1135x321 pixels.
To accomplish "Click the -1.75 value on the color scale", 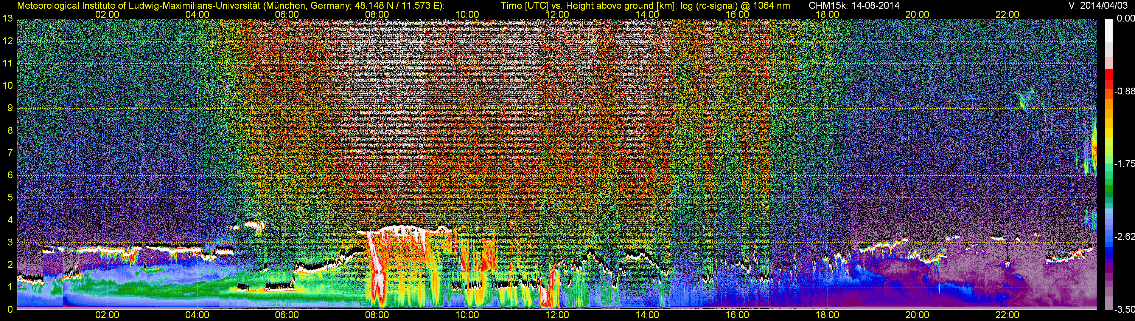I will pos(1124,164).
